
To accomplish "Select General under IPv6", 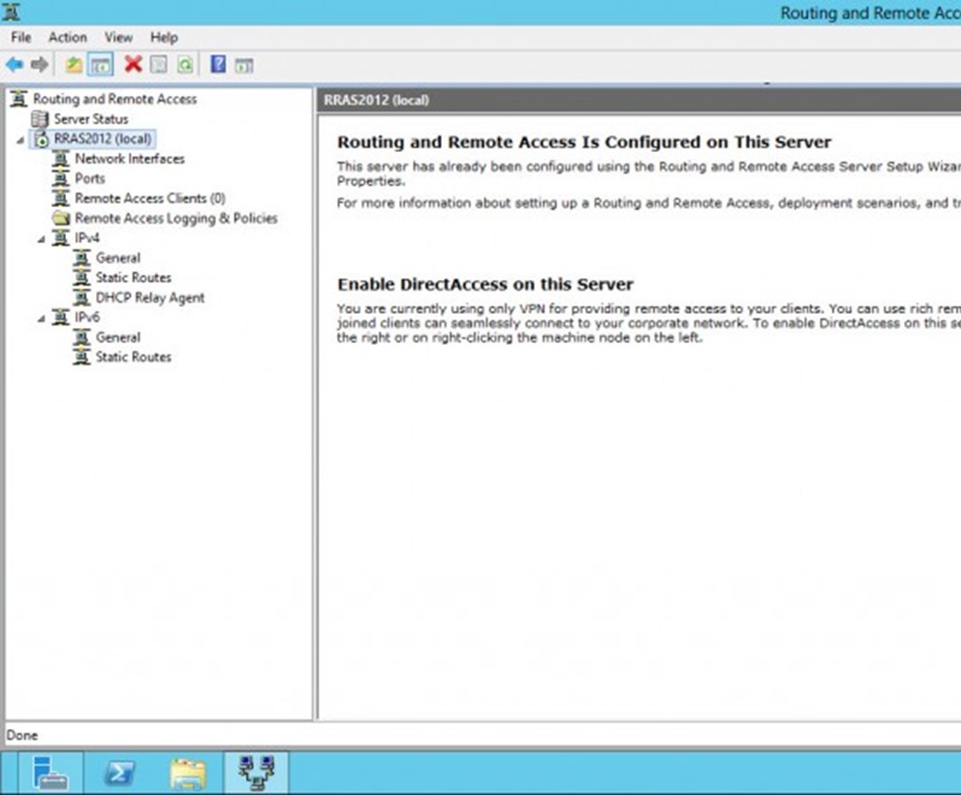I will [117, 338].
